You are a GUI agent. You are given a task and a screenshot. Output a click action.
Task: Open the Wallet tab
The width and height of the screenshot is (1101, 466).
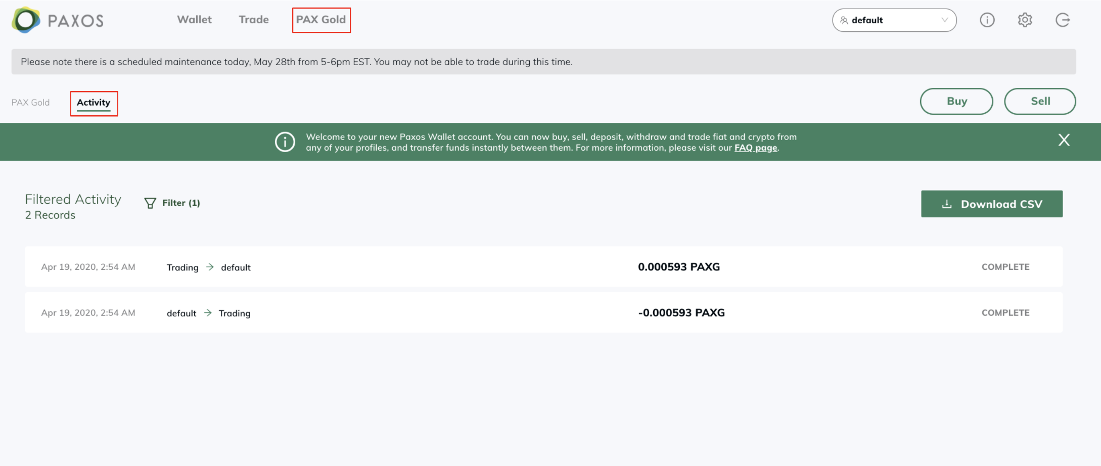click(194, 20)
